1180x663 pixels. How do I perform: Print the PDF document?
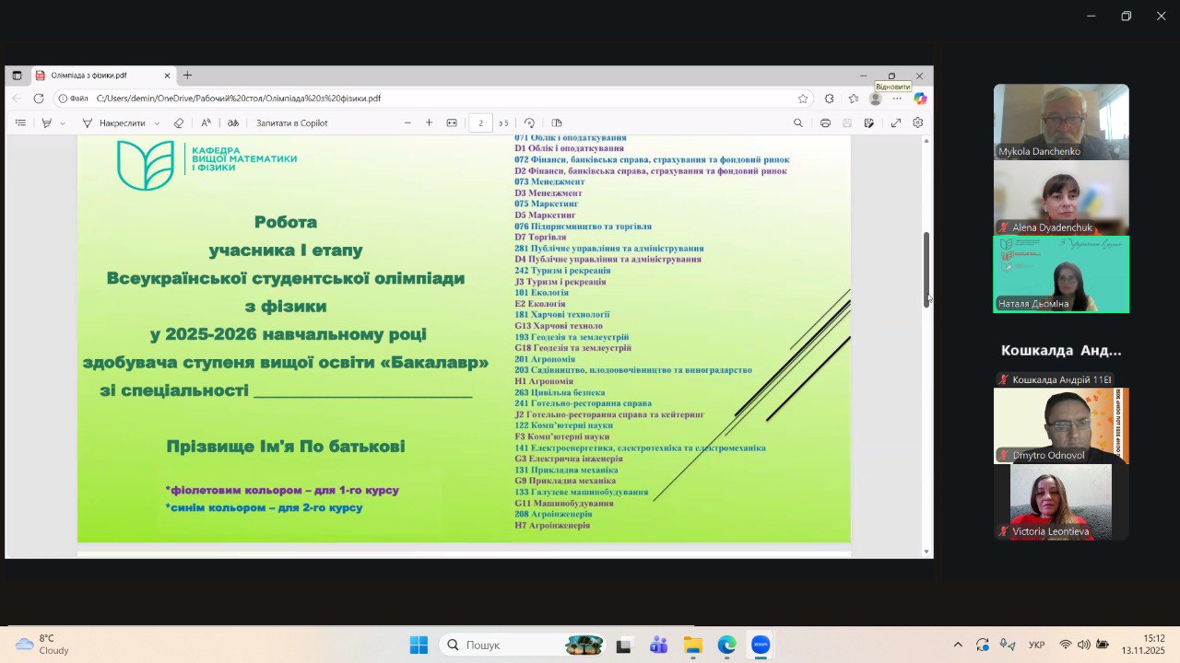pos(825,123)
